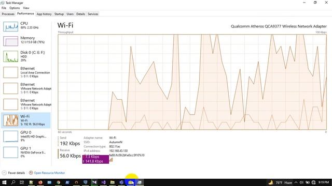Image resolution: width=332 pixels, height=186 pixels.
Task: Select Disk 0 (C: E: F:) item
Action: coord(26,56)
